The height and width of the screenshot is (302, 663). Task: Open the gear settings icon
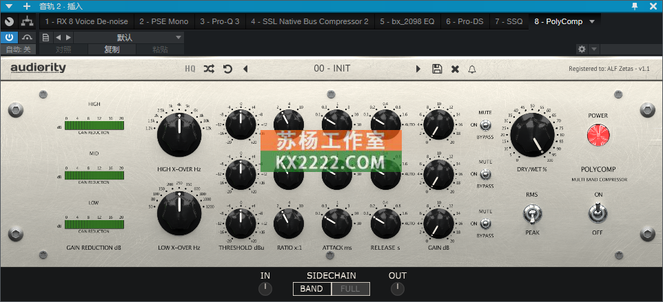click(582, 50)
